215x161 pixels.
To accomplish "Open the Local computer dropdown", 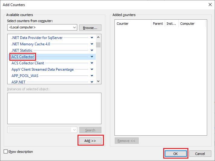I will [42, 27].
